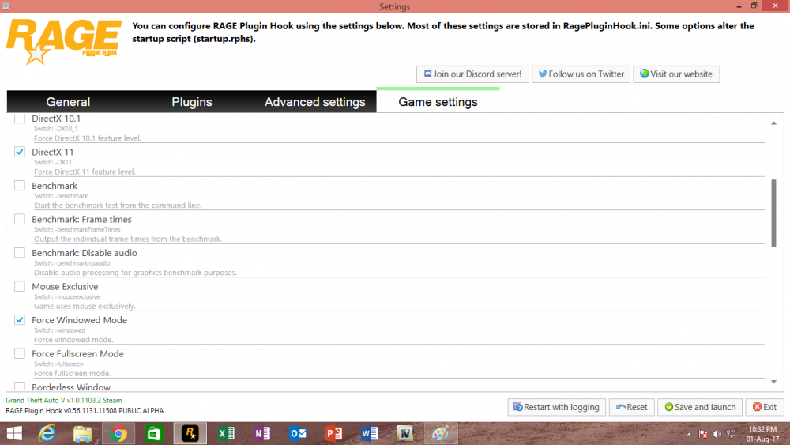The width and height of the screenshot is (790, 445).
Task: Enable Benchmark: Frame times checkbox
Action: tap(20, 219)
